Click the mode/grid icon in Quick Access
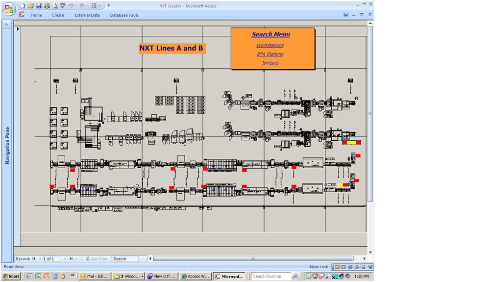 [94, 5]
